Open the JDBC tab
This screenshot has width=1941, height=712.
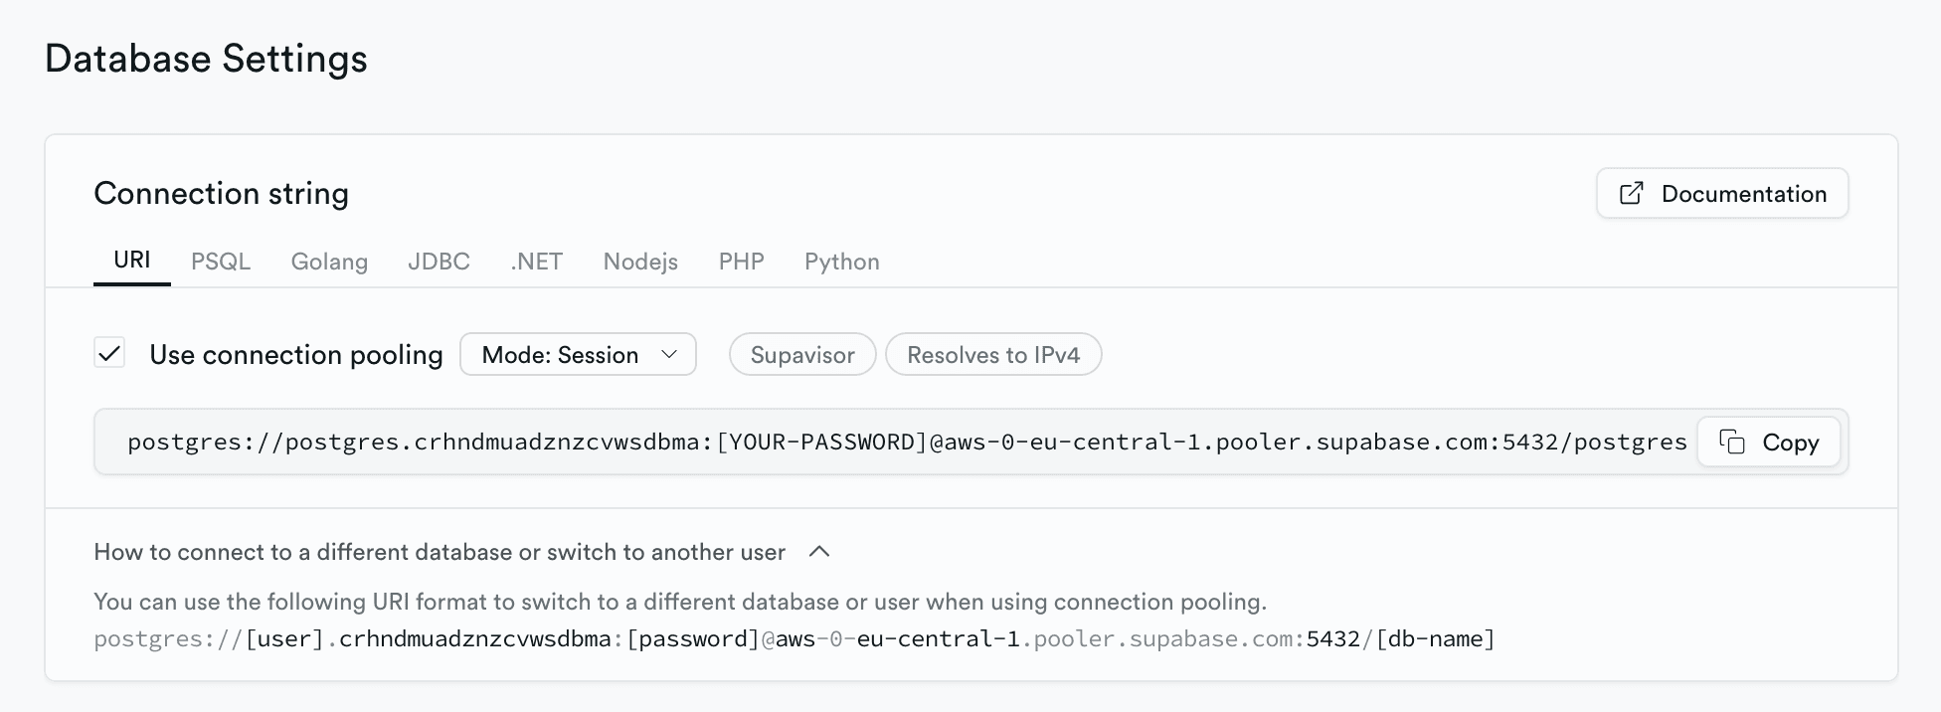(x=439, y=262)
